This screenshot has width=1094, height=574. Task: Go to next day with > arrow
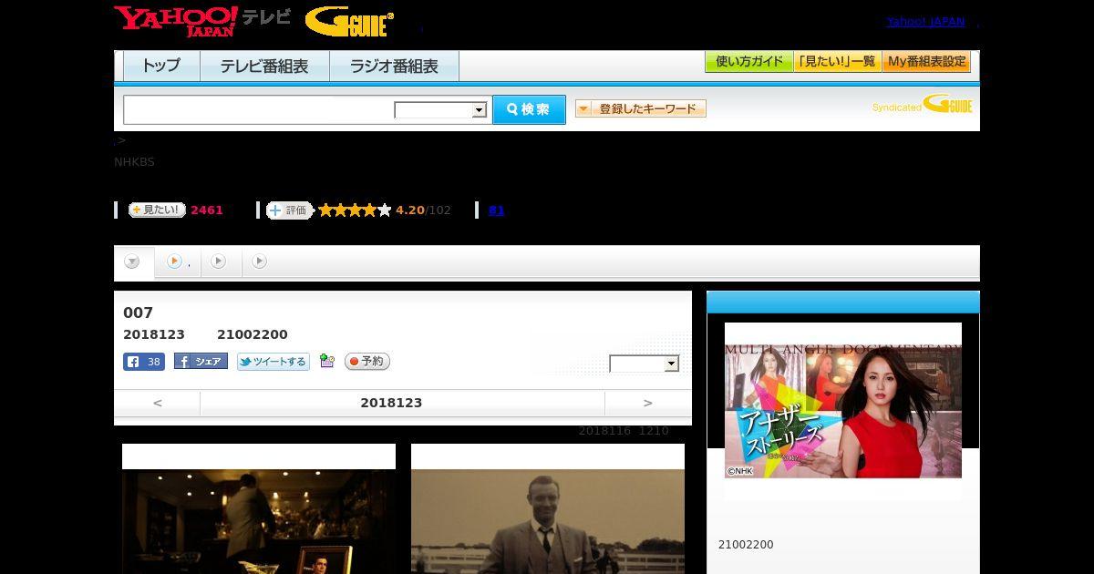click(648, 403)
